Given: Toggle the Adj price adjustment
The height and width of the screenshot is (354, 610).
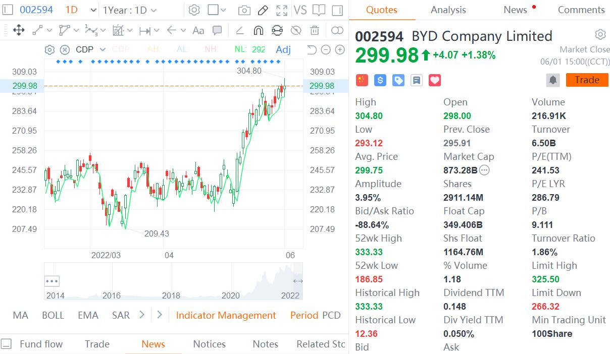Looking at the screenshot, I should [283, 49].
